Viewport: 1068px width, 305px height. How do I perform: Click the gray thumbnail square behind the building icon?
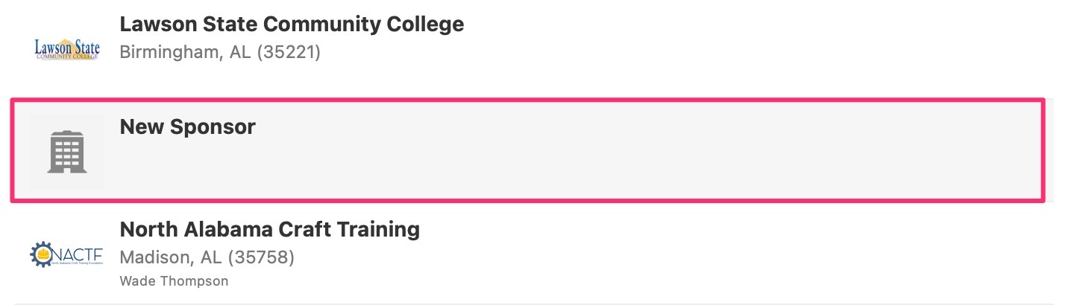coord(66,150)
